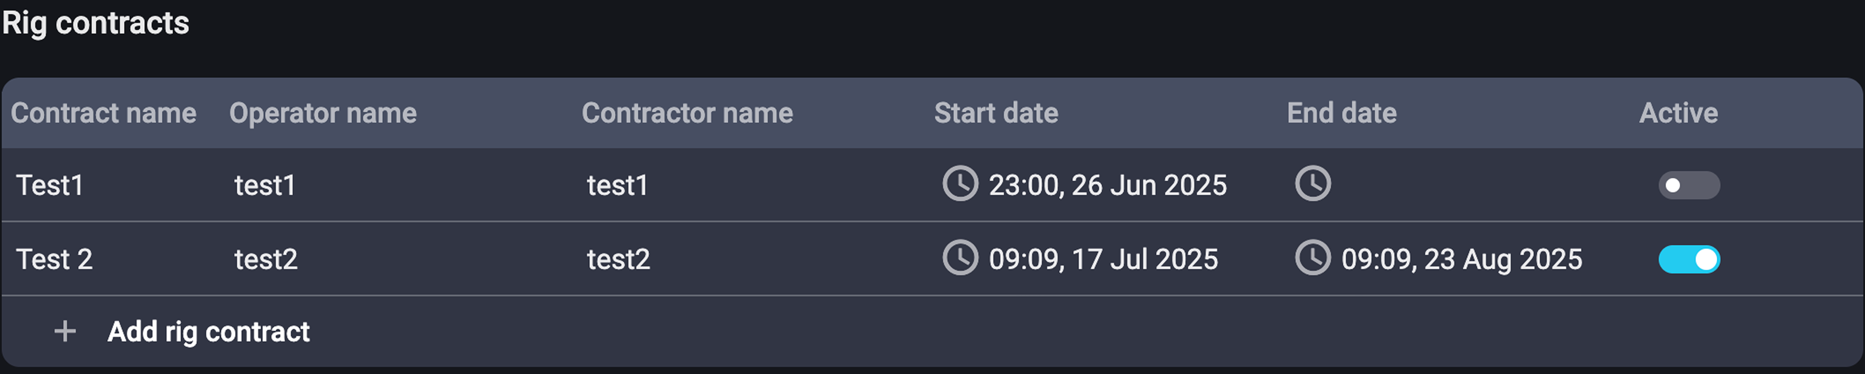Click the clock icon for Test1 start date
Viewport: 1865px width, 374px height.
click(x=960, y=184)
